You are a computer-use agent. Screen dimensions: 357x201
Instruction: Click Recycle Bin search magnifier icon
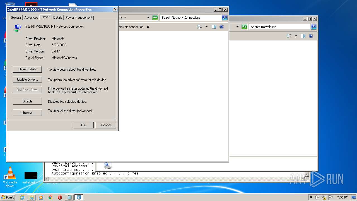click(x=314, y=27)
